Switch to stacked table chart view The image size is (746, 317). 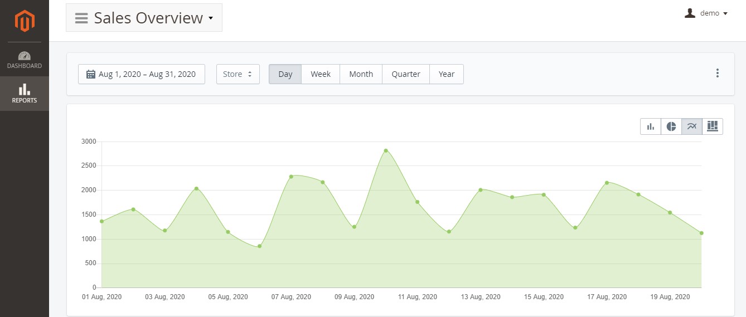click(712, 126)
